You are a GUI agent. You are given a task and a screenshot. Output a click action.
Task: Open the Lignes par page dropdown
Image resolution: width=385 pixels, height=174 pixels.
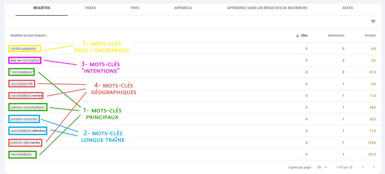pos(322,167)
